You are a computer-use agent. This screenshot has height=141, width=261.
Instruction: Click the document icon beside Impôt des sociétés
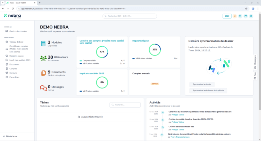(x=7, y=60)
